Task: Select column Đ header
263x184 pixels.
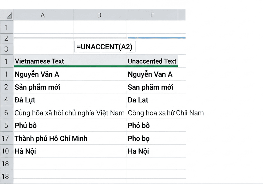Action: pos(99,15)
